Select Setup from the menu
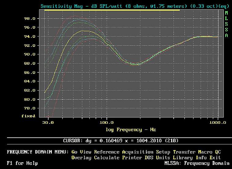Screen dimensions: 232x169 click(163, 152)
